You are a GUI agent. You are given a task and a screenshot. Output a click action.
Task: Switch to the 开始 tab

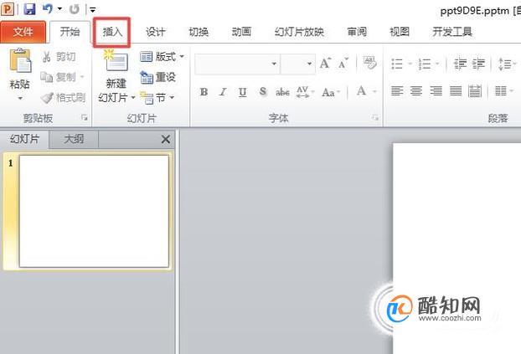70,32
